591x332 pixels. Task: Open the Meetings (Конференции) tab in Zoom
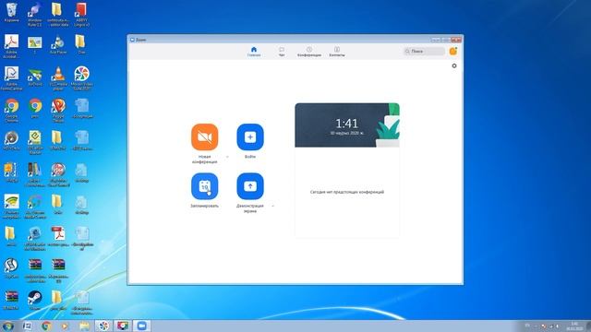pyautogui.click(x=309, y=52)
